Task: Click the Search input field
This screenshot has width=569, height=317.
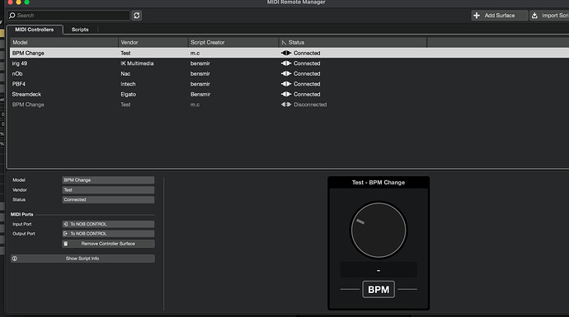Action: pos(68,15)
